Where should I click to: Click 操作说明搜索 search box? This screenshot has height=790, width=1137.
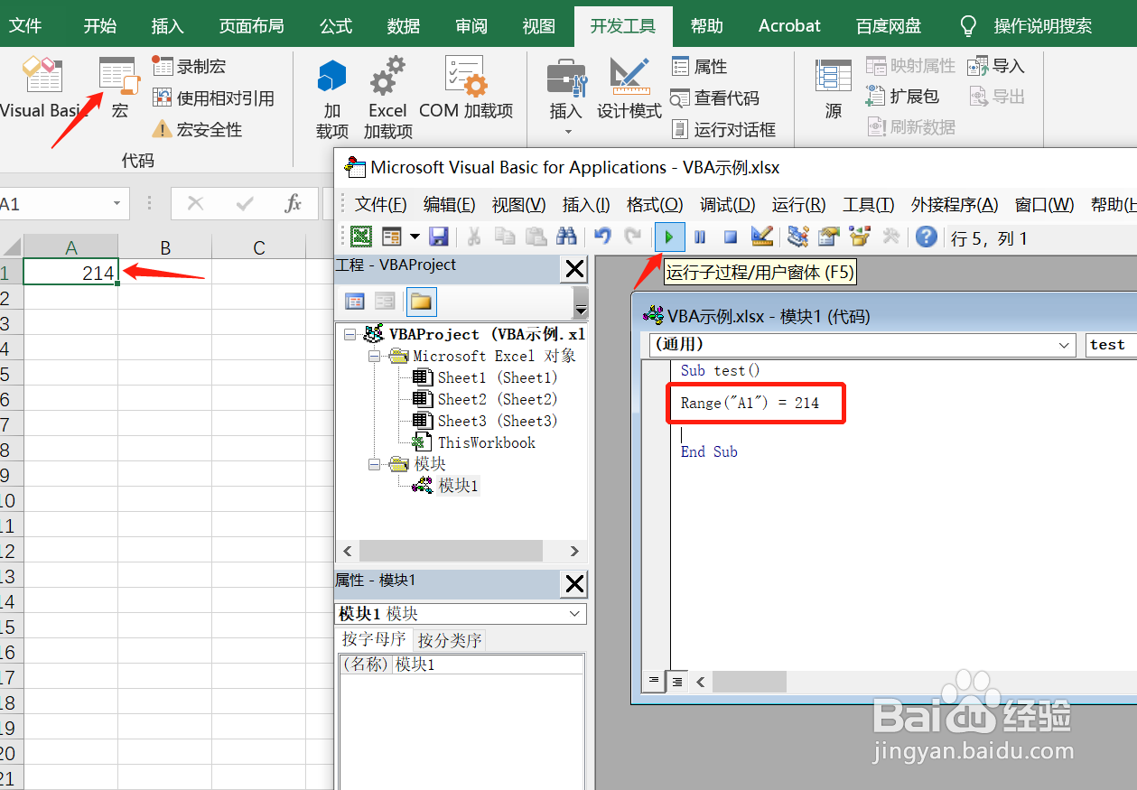tap(1042, 25)
